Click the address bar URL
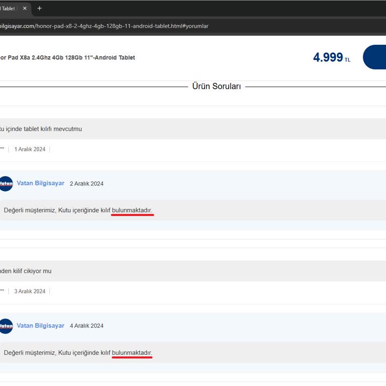This screenshot has height=386, width=386. (x=104, y=26)
